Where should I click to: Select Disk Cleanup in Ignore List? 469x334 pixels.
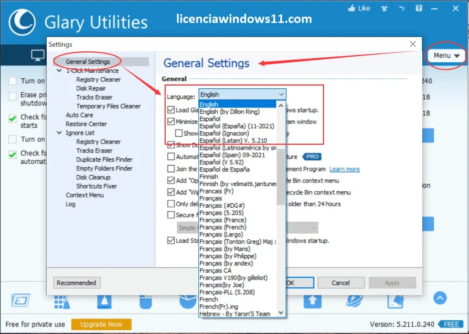[93, 178]
